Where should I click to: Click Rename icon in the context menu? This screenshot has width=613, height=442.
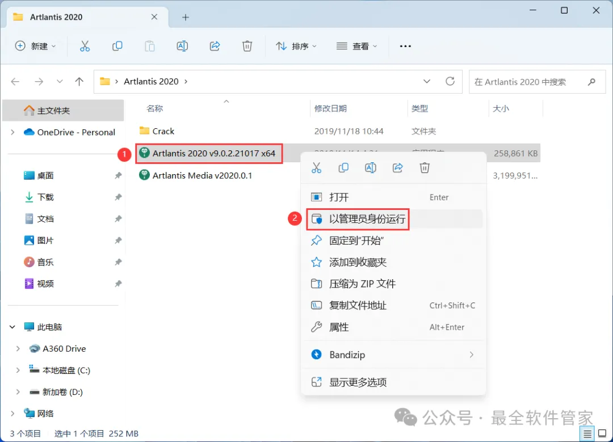371,167
